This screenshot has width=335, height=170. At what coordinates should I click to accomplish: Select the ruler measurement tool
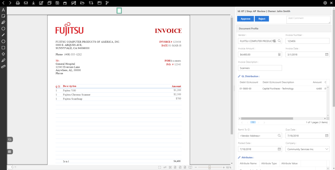(3, 66)
